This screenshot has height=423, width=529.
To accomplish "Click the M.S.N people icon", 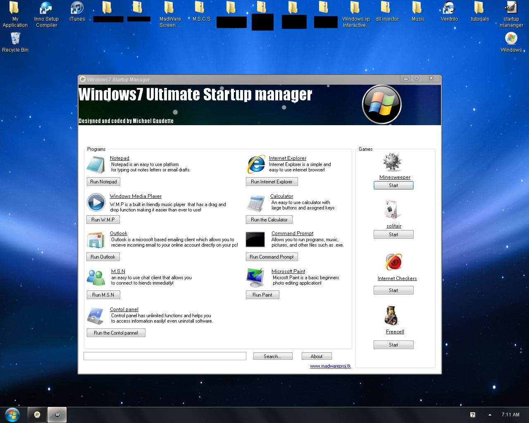I will coord(96,278).
